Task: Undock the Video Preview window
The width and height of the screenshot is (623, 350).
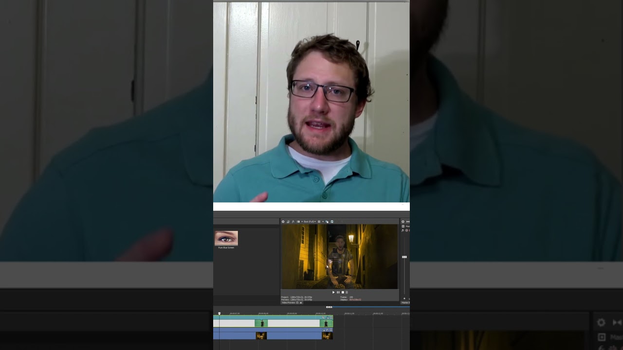Action: tap(297, 303)
